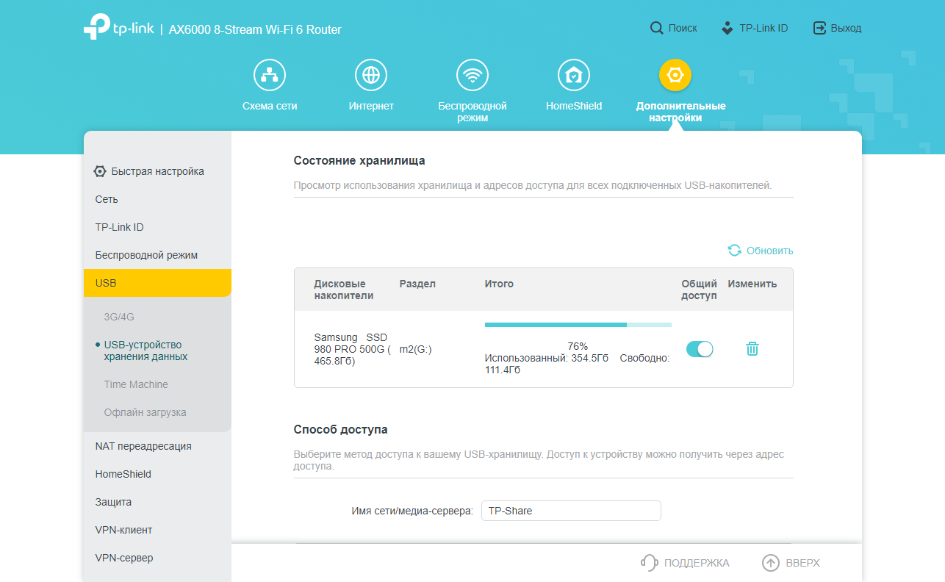Open 3G/4G submenu item
This screenshot has height=582, width=945.
point(119,317)
